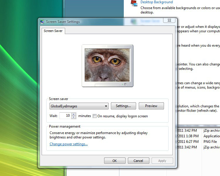Click the Wait minutes input field
Screen dimensions: 220x176
(x=65, y=116)
